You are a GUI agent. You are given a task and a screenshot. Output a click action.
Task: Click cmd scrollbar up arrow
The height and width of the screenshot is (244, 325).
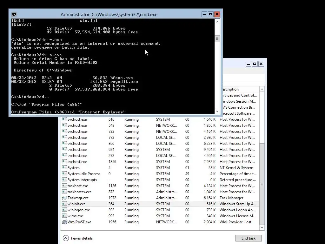tap(217, 22)
